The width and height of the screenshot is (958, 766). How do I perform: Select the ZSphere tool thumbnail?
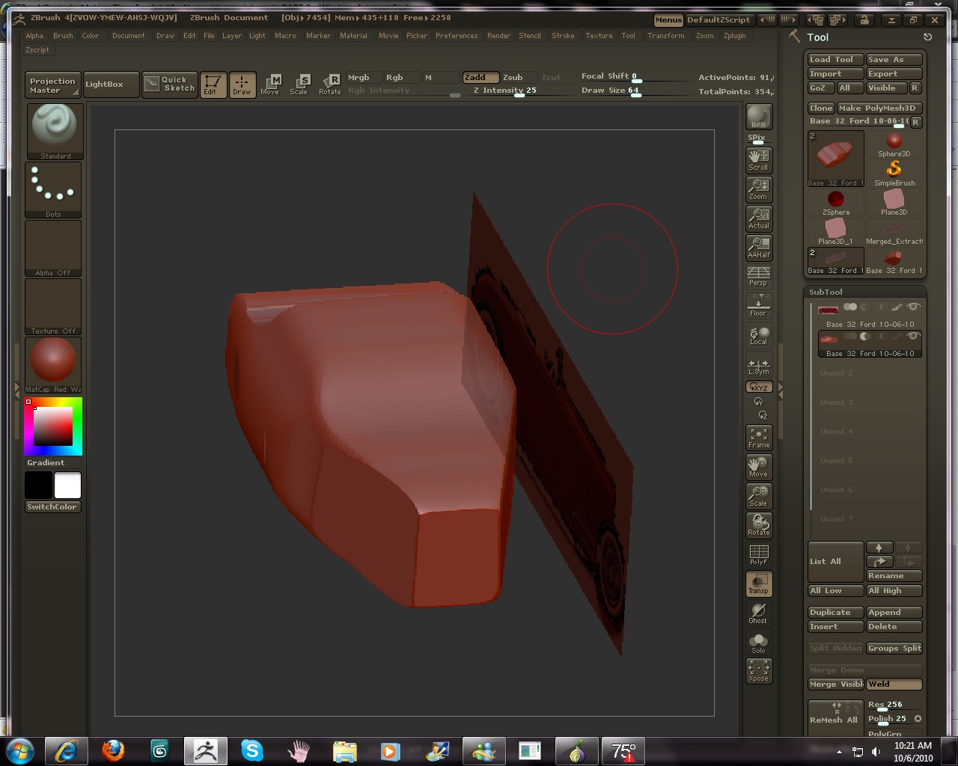tap(836, 203)
